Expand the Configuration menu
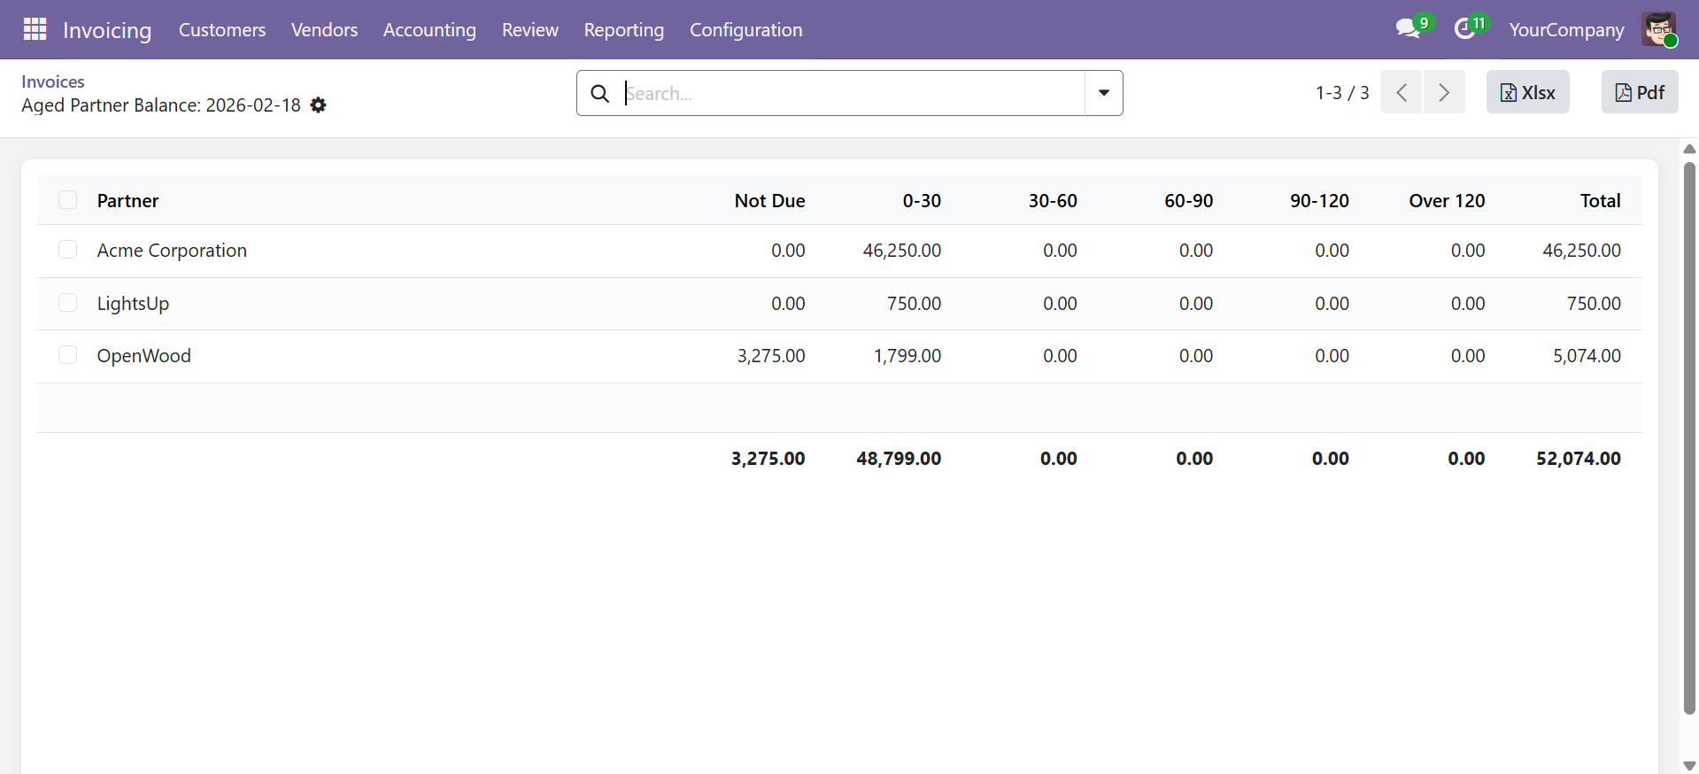 [745, 29]
